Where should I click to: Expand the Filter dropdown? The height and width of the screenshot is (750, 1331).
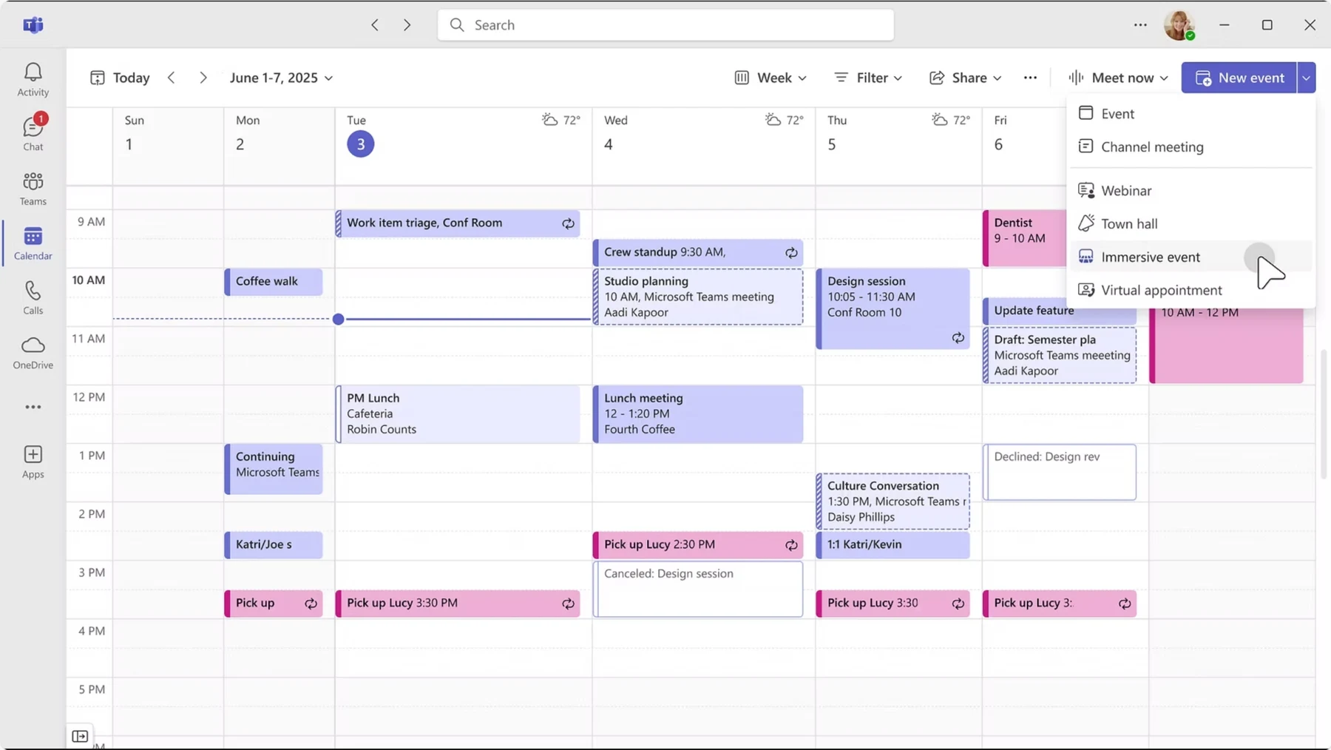pos(868,78)
